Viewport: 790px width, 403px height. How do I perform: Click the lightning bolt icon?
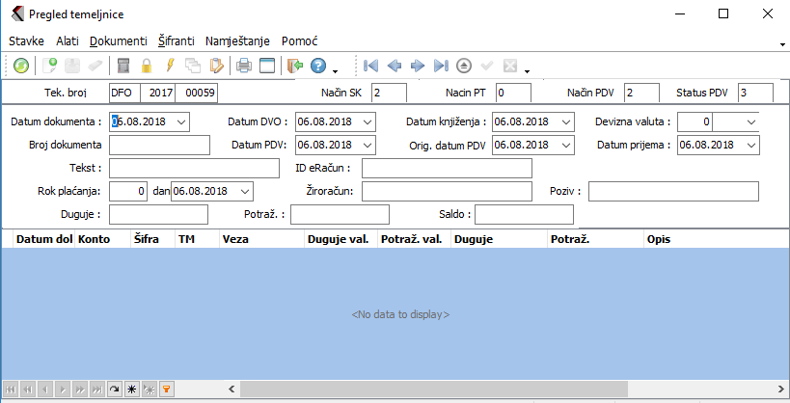point(170,67)
